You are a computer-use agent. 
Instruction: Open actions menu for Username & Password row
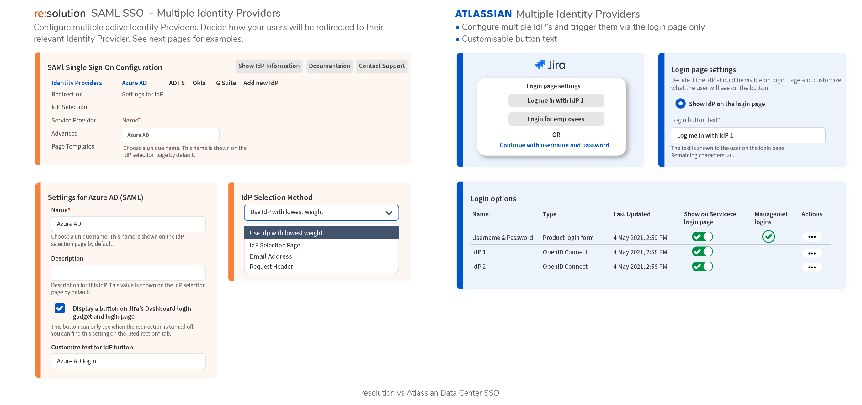pyautogui.click(x=811, y=237)
